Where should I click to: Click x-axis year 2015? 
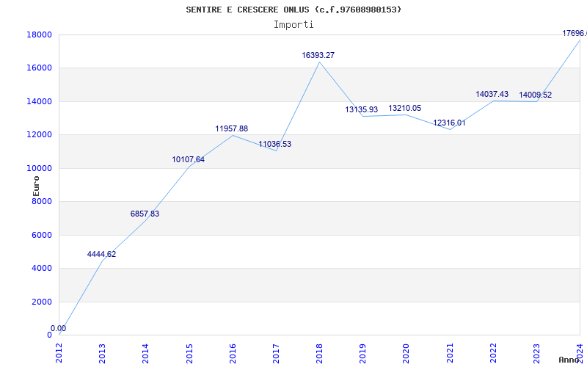point(189,353)
